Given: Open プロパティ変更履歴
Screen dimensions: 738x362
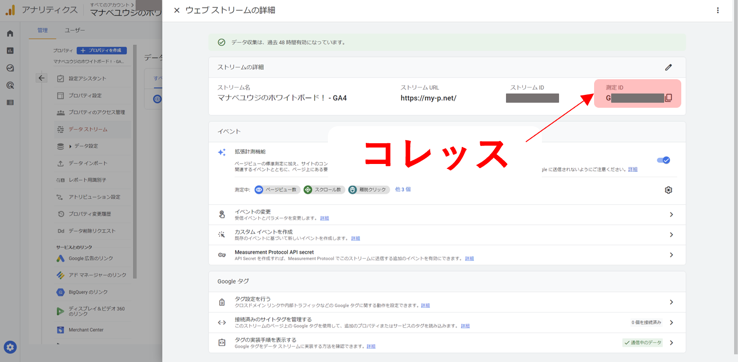Looking at the screenshot, I should click(x=93, y=214).
